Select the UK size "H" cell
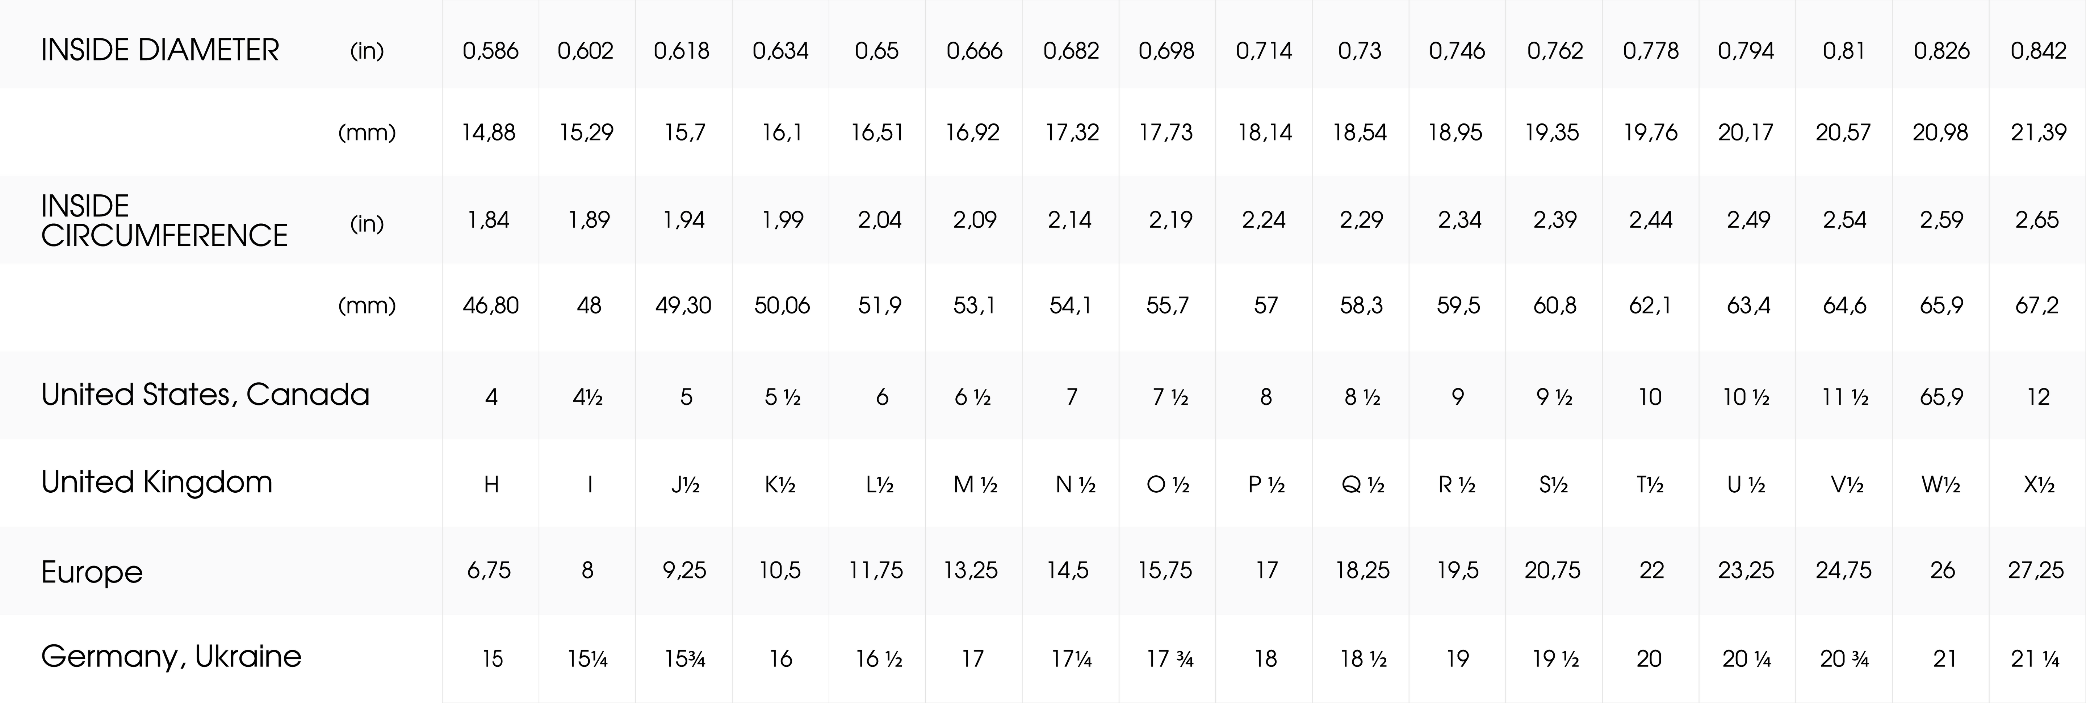The image size is (2086, 703). 491,485
